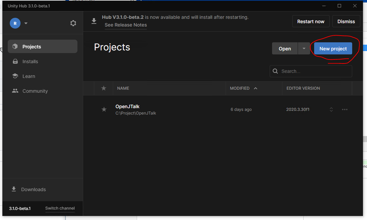
Task: Expand the dropdown arrow next to Open
Action: click(304, 49)
